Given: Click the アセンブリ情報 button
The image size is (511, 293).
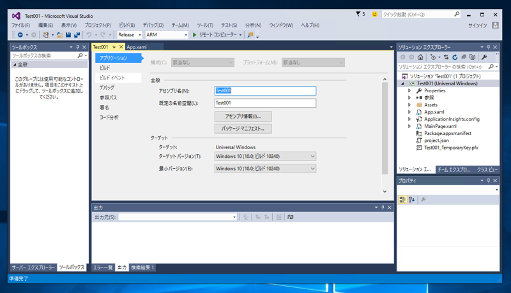Looking at the screenshot, I should tap(243, 117).
